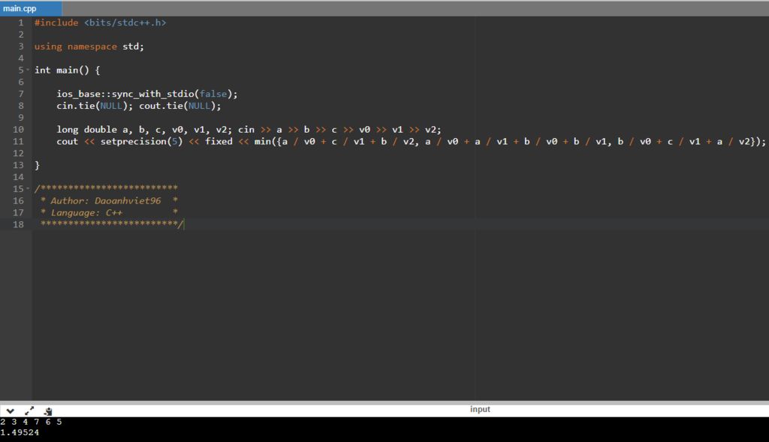Click the Language: C++ comment line

tap(86, 212)
